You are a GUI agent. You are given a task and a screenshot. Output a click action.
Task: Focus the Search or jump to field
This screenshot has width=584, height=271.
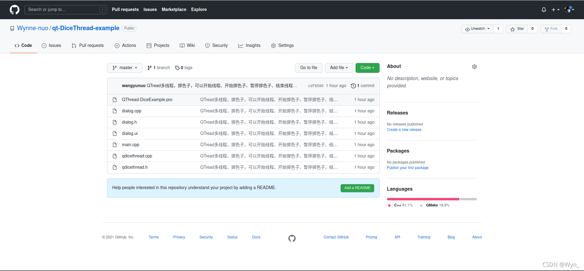coord(66,10)
